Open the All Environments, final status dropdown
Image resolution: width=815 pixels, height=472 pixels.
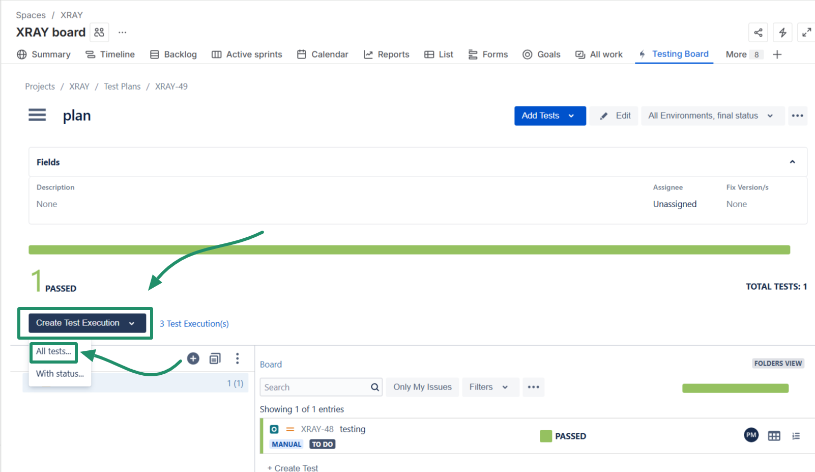point(712,116)
